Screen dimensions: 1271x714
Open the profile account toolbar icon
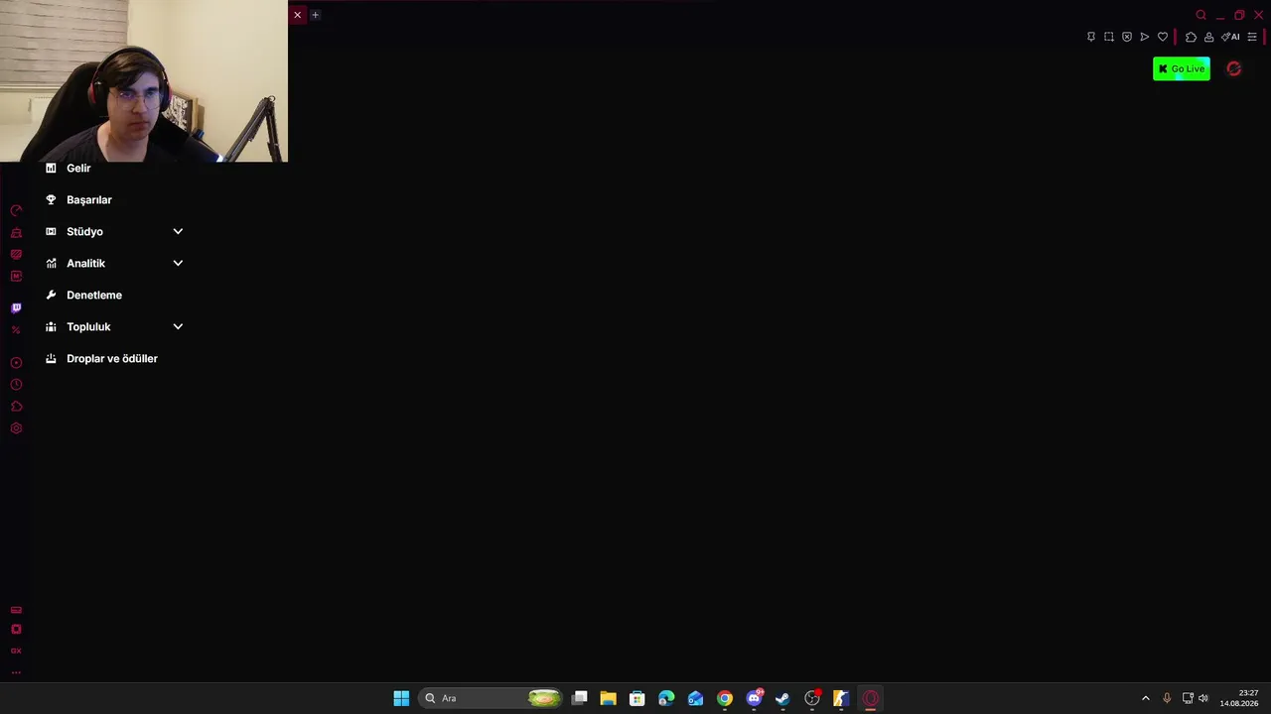click(1208, 37)
